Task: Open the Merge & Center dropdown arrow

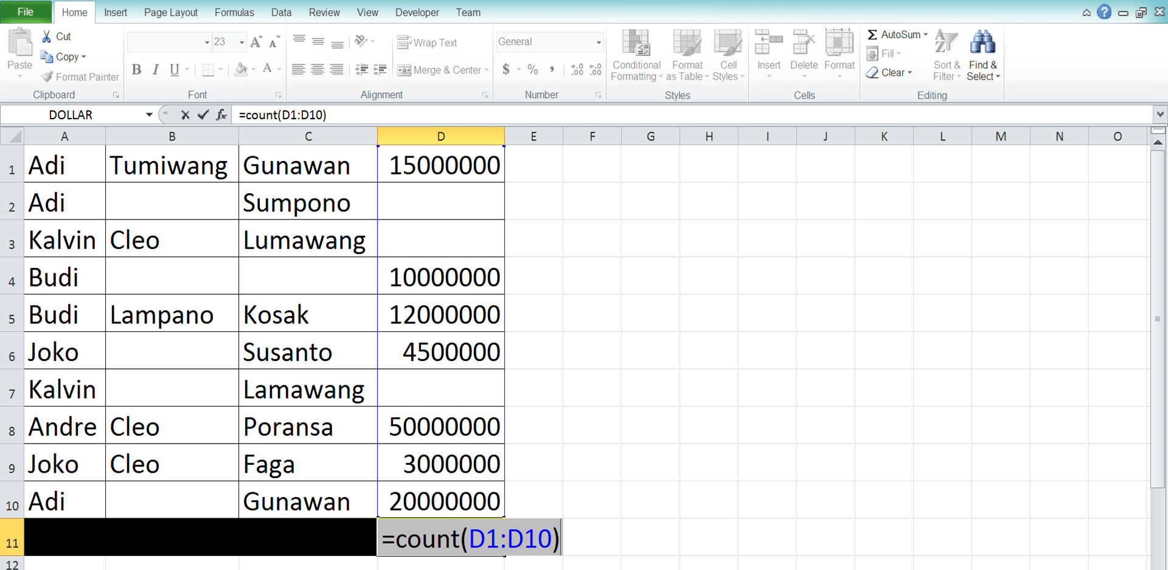Action: [x=487, y=70]
